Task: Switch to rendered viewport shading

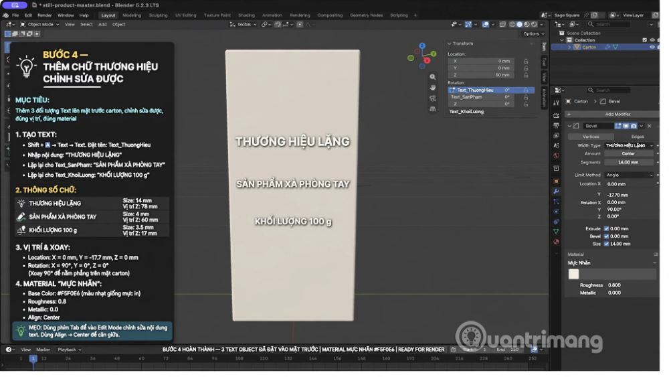Action: pyautogui.click(x=534, y=24)
